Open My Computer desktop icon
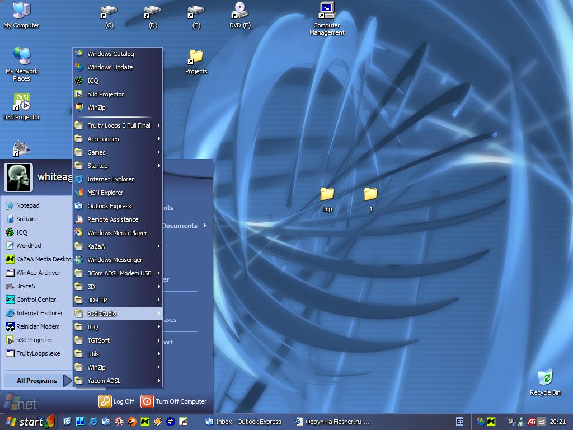573x430 pixels. (21, 15)
